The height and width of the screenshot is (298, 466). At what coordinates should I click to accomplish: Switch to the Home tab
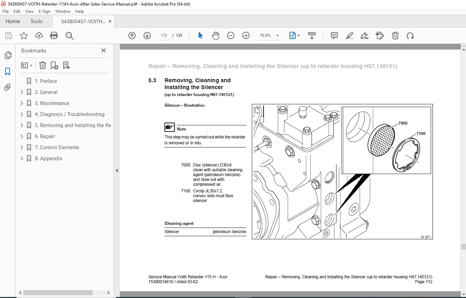[13, 21]
